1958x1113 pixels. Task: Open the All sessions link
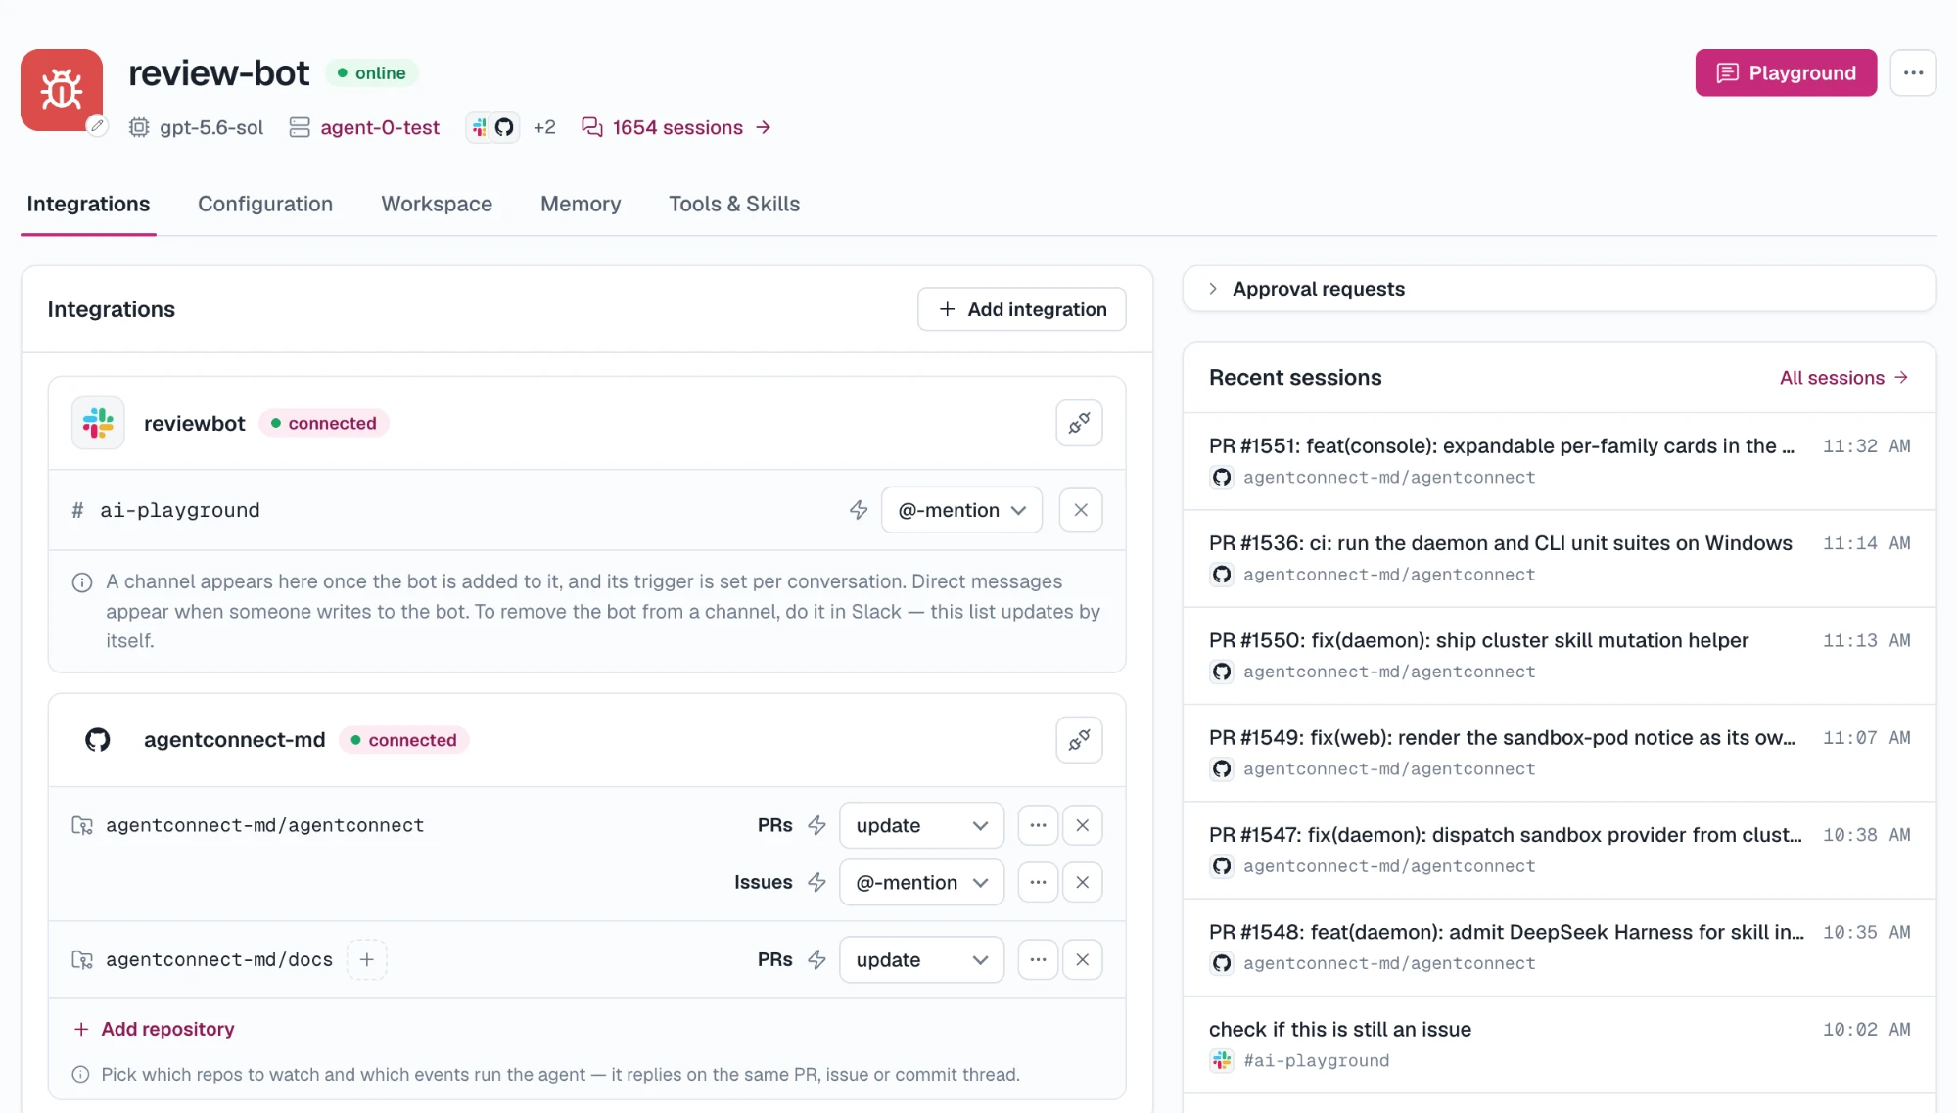pyautogui.click(x=1844, y=378)
